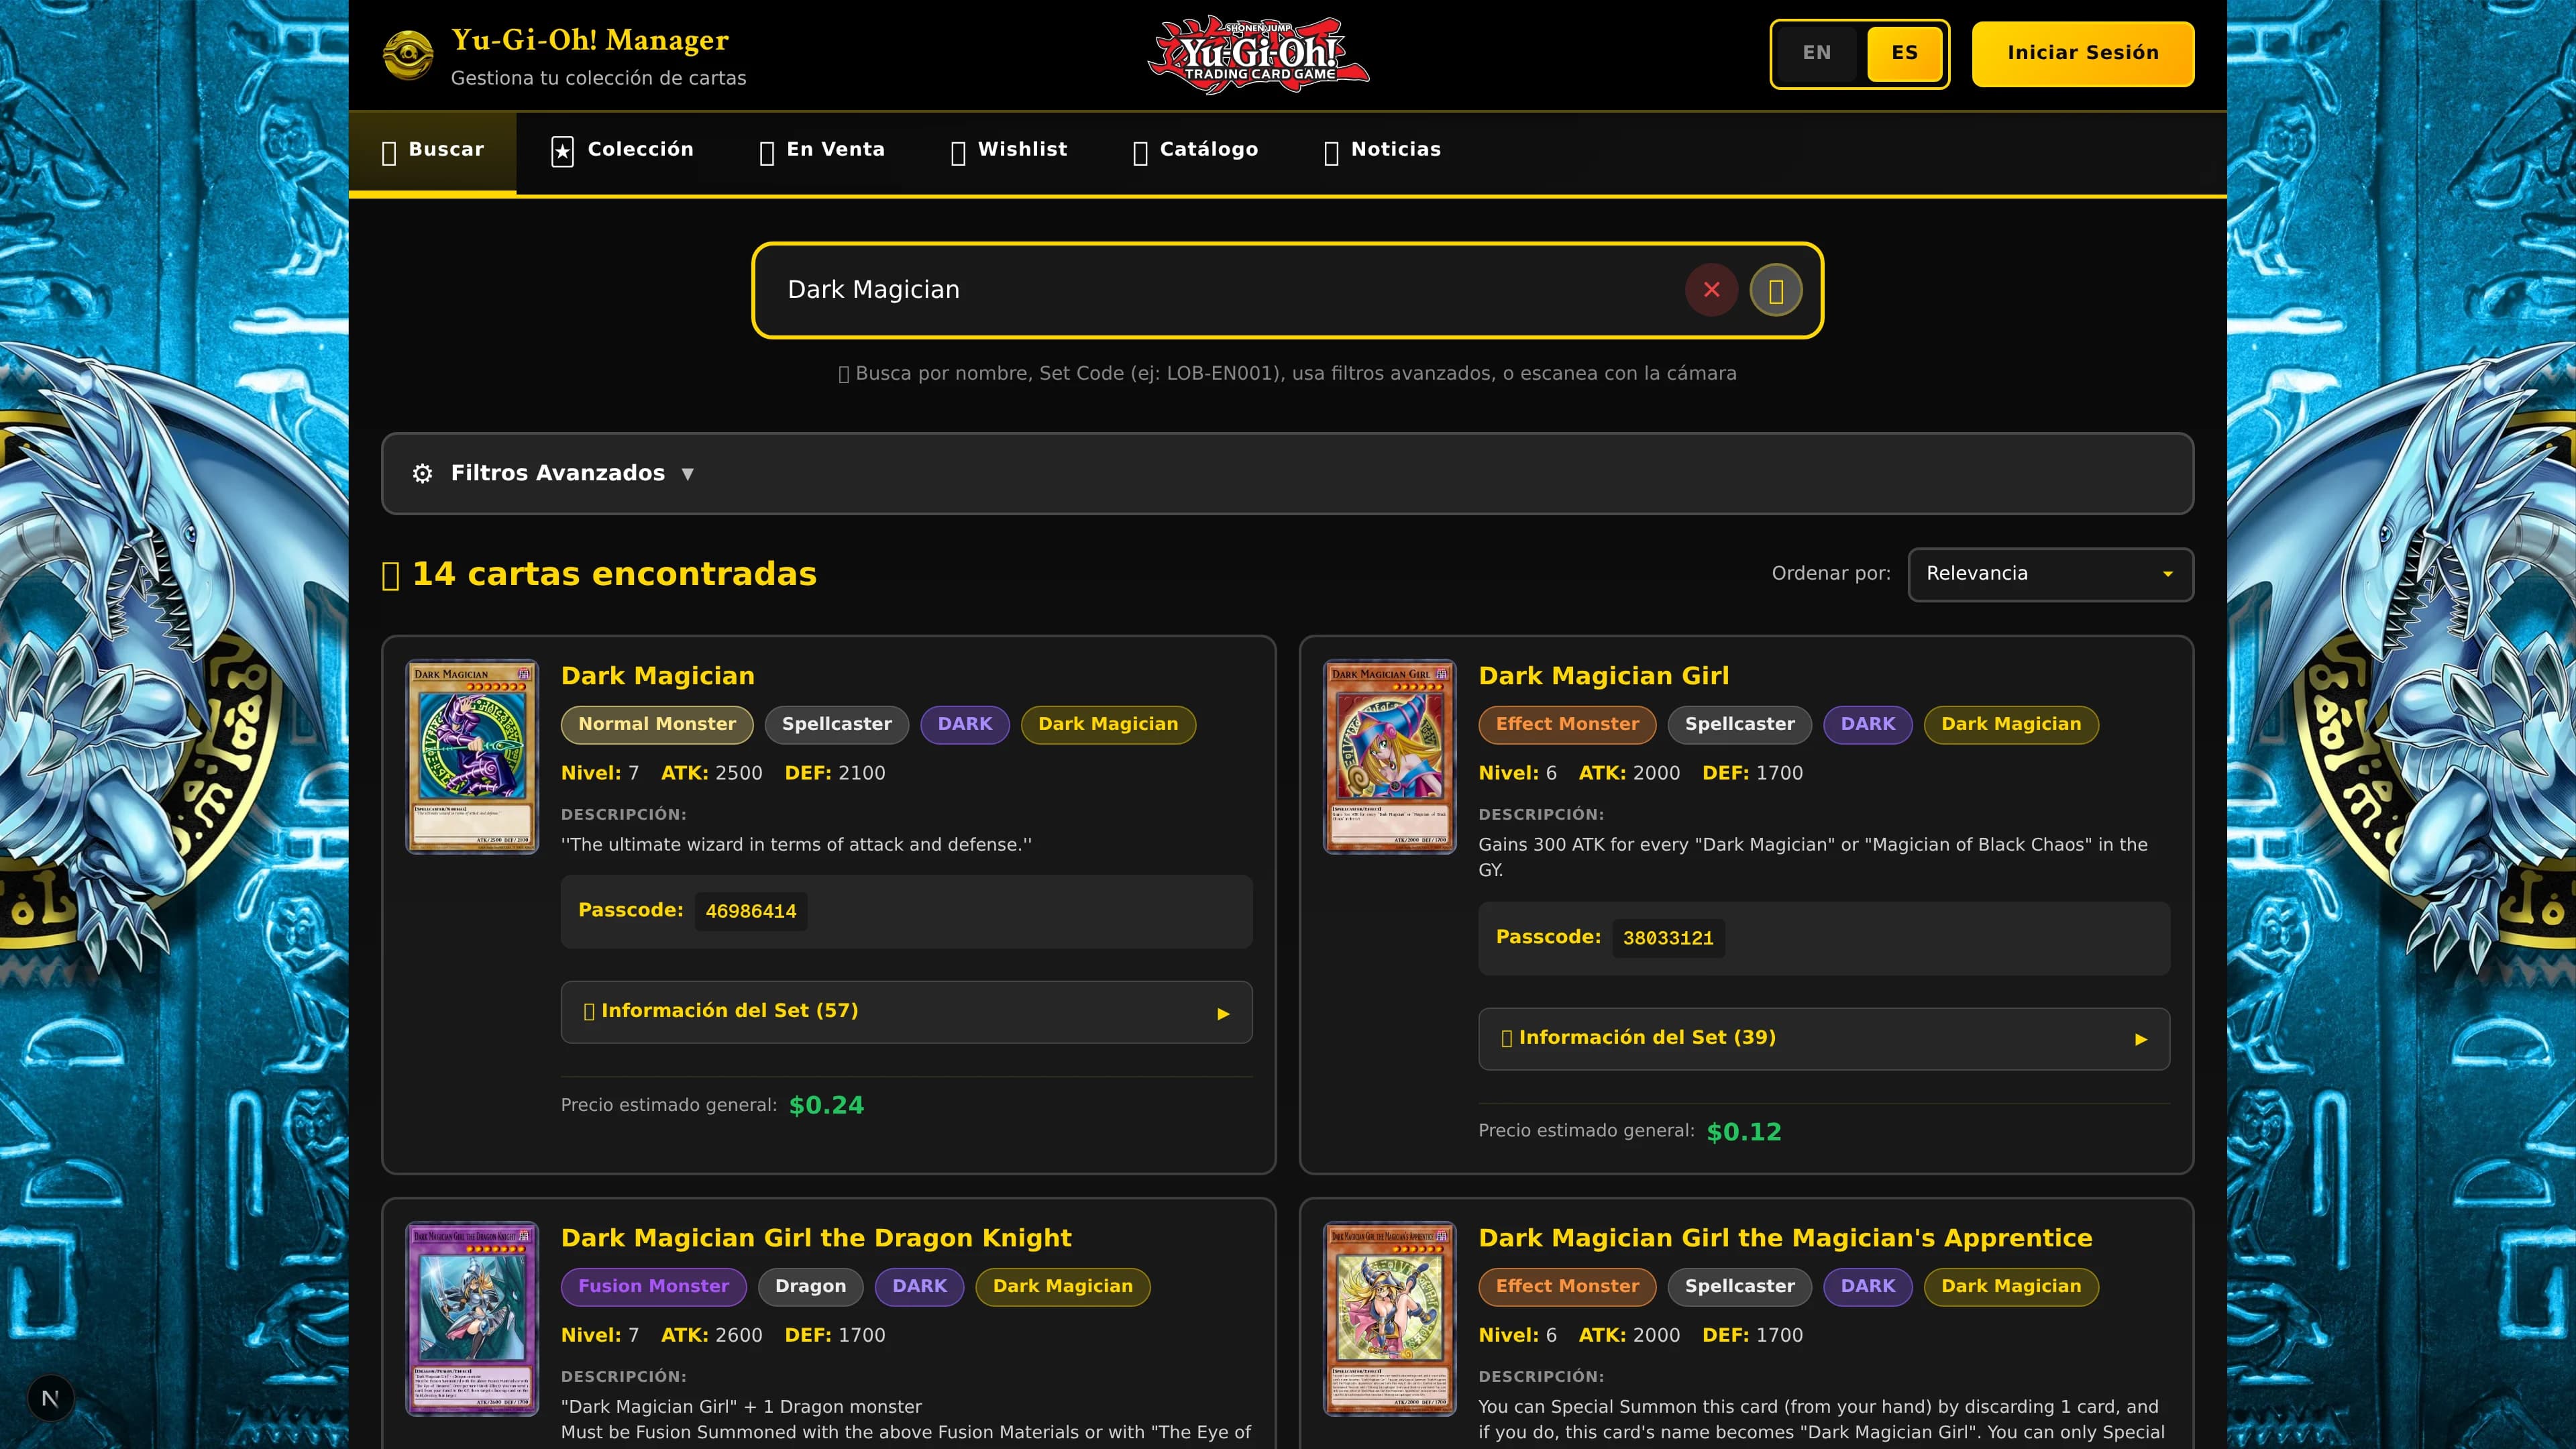The width and height of the screenshot is (2576, 1449).
Task: Click Dark Magician Girl the Dragon Knight title
Action: click(816, 1238)
